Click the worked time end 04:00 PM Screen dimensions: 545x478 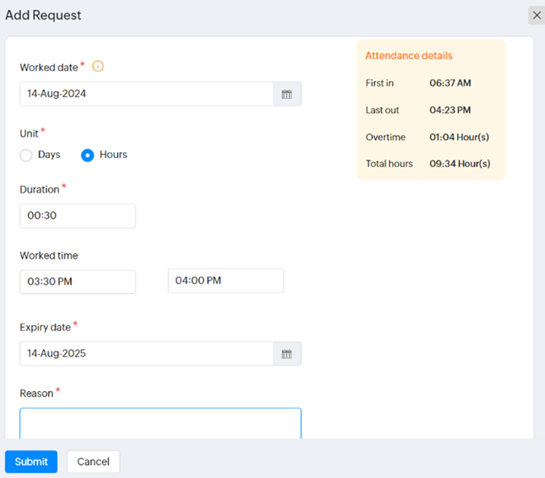point(226,280)
